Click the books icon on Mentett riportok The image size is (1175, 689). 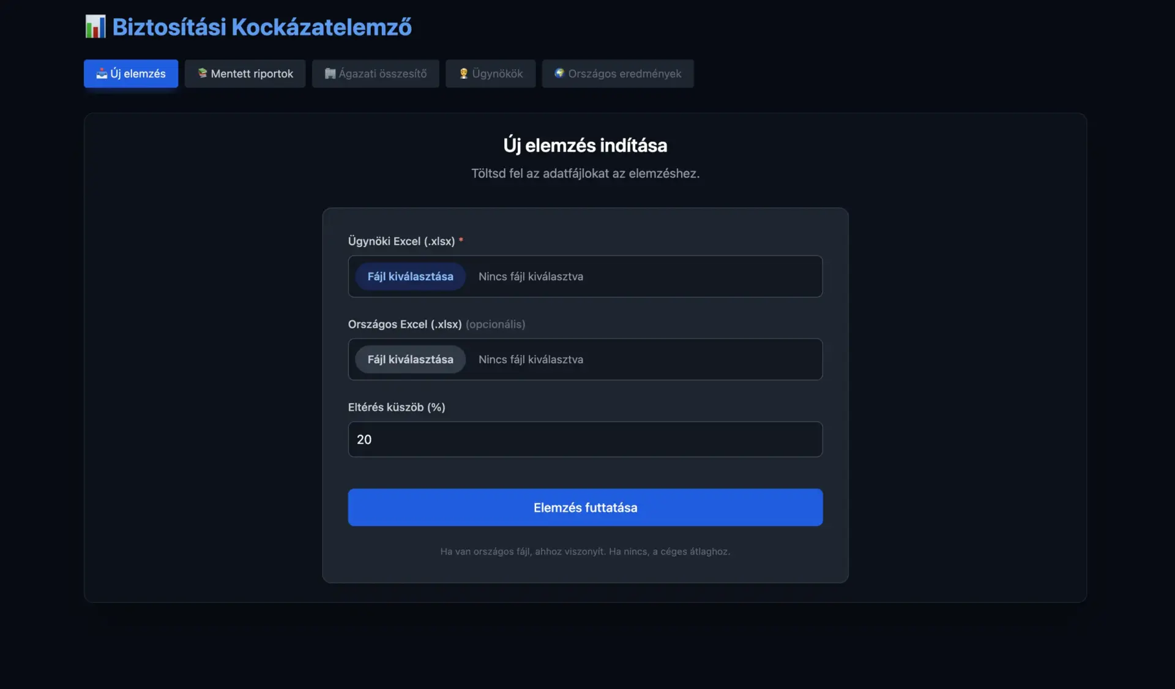tap(202, 73)
